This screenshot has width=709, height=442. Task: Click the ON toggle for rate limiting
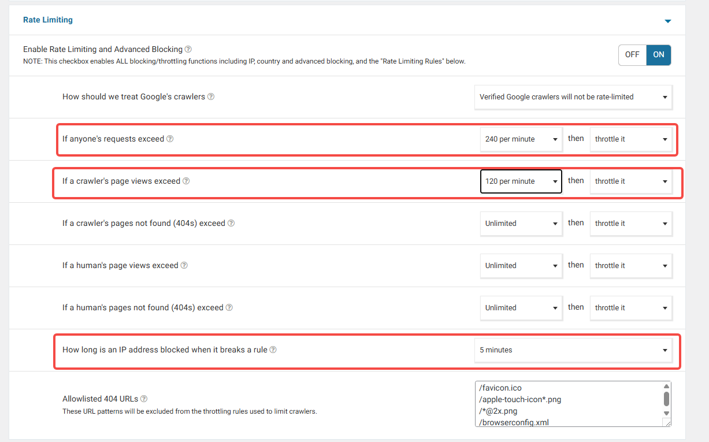click(x=659, y=55)
